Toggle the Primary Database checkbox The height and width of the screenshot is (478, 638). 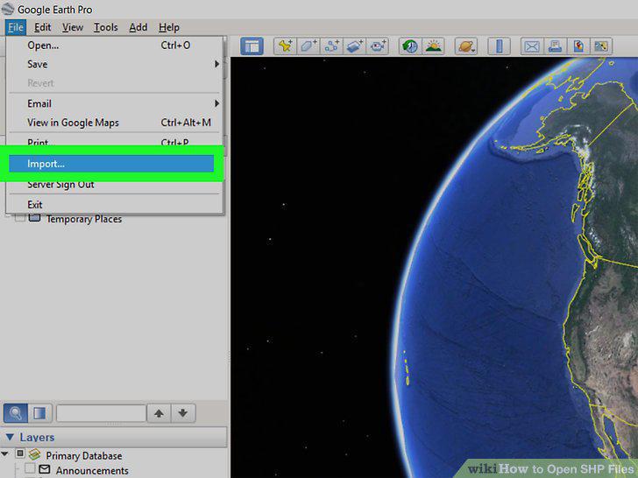click(20, 453)
